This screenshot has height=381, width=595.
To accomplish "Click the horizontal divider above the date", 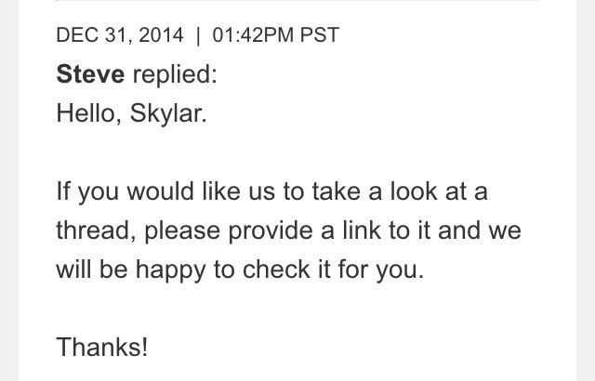I will pyautogui.click(x=297, y=1).
